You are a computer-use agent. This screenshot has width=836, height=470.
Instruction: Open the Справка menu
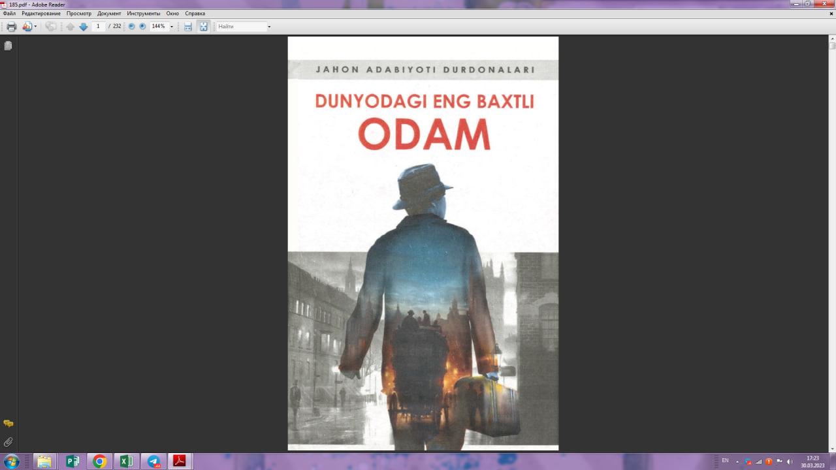coord(194,13)
